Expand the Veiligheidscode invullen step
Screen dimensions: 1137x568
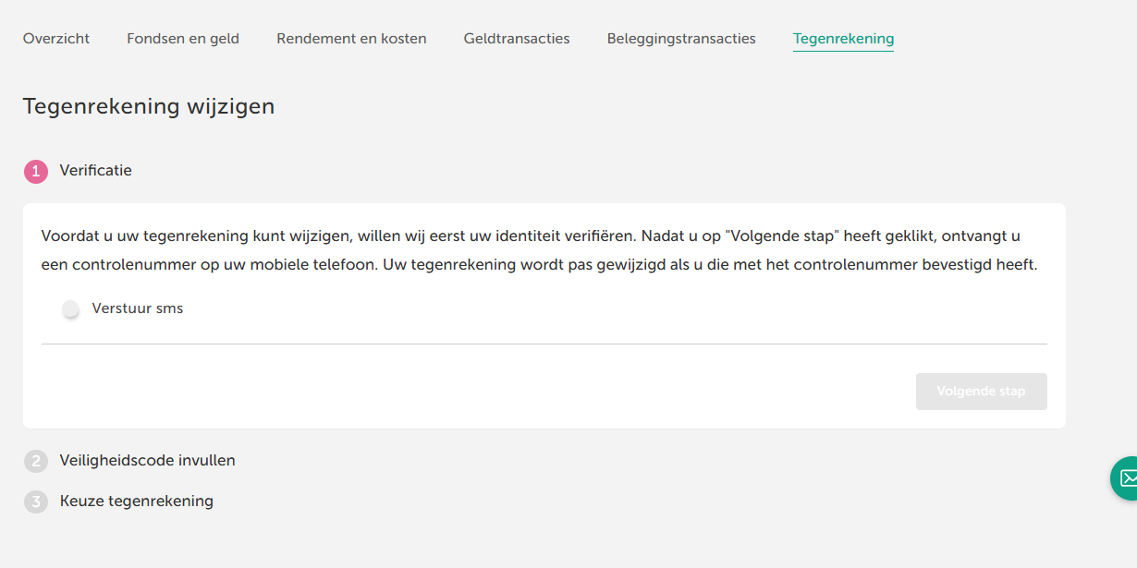[x=148, y=460]
